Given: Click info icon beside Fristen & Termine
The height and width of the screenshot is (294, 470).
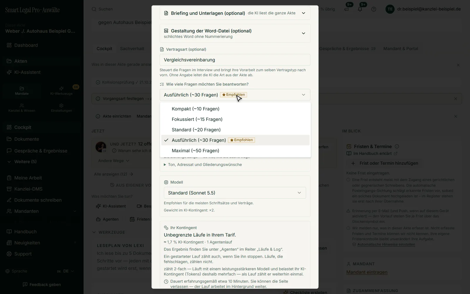Looking at the screenshot, I should click(x=397, y=146).
